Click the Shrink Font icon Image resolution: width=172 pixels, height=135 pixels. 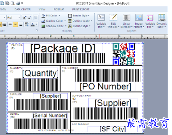[30, 18]
